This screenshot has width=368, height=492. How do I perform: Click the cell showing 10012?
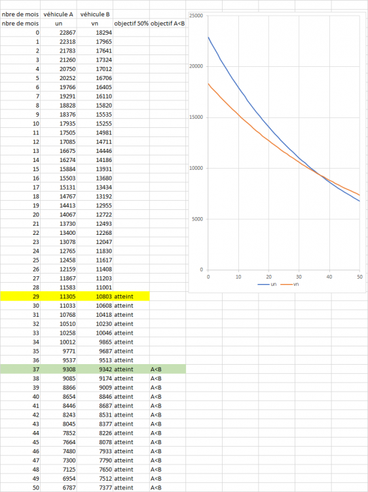pyautogui.click(x=58, y=342)
